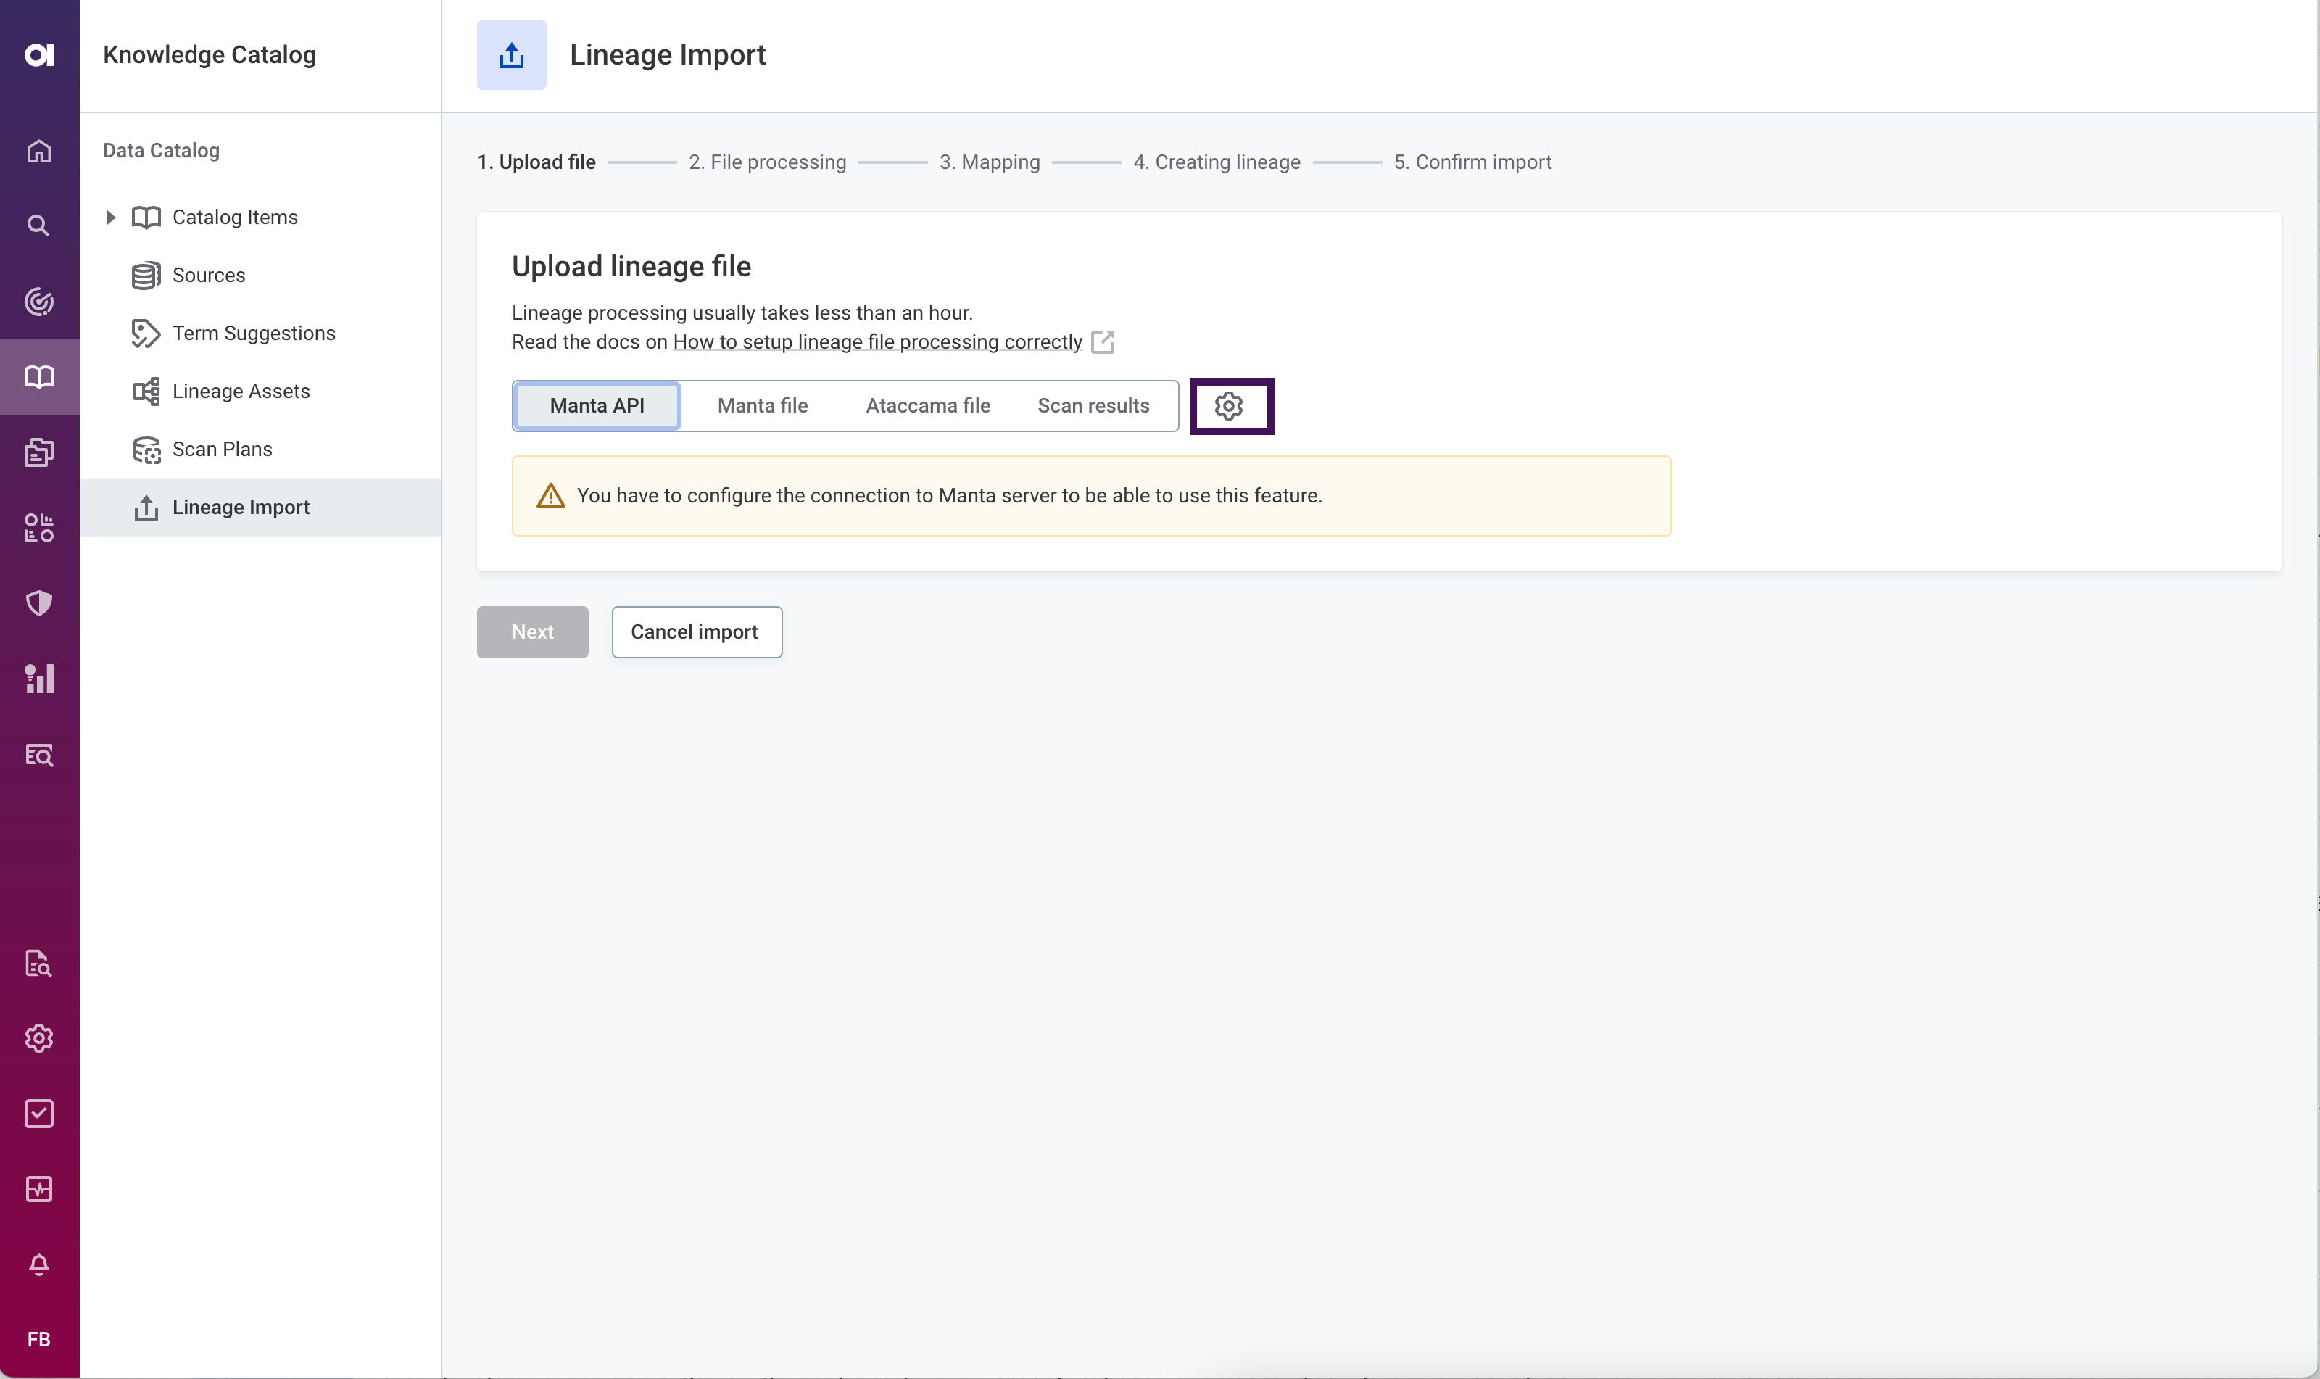Image resolution: width=2320 pixels, height=1379 pixels.
Task: Open the Manta connection settings gear
Action: pos(1231,405)
